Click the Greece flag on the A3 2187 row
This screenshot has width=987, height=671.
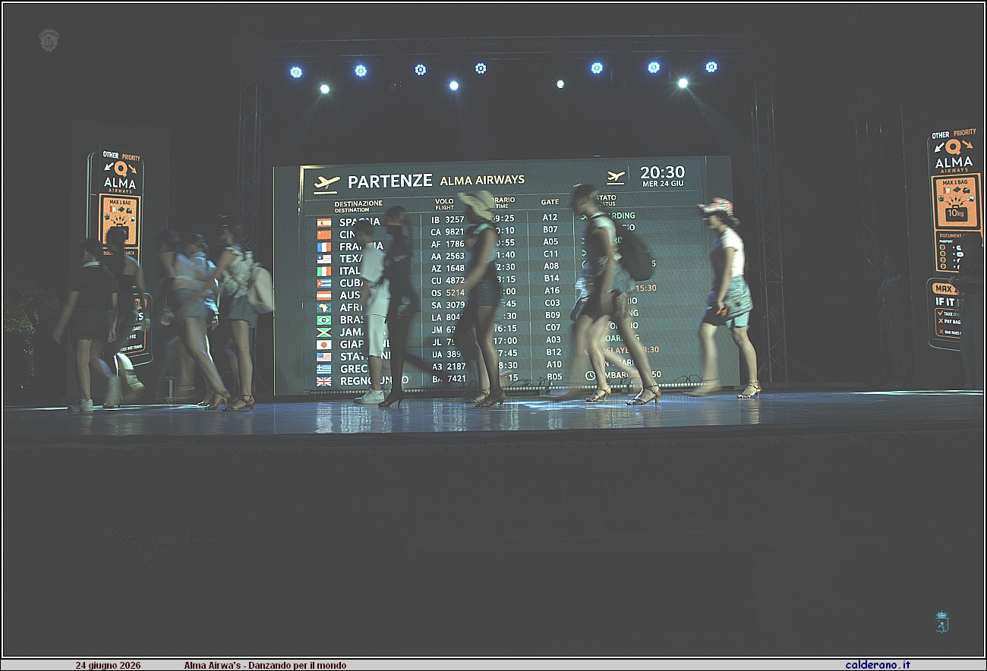click(324, 369)
